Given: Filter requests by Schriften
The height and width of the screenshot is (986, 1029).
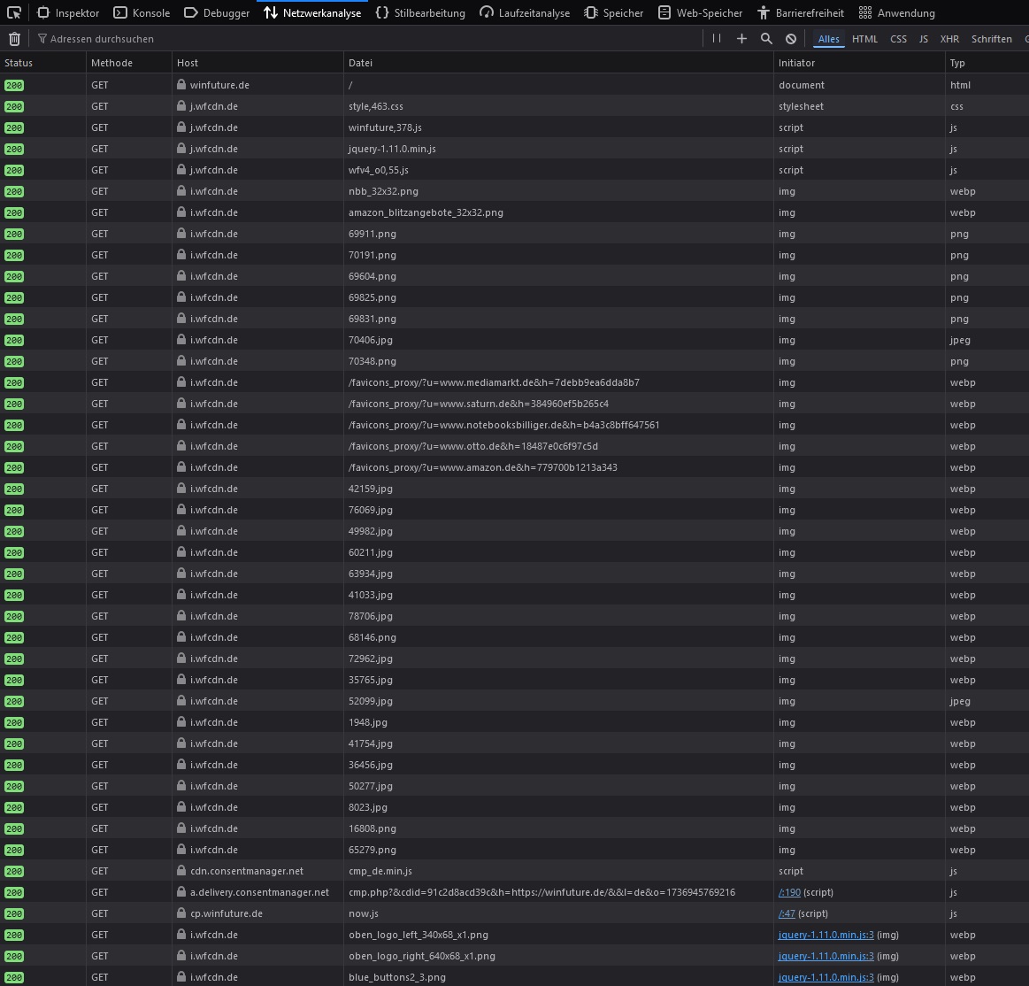Looking at the screenshot, I should pyautogui.click(x=991, y=39).
